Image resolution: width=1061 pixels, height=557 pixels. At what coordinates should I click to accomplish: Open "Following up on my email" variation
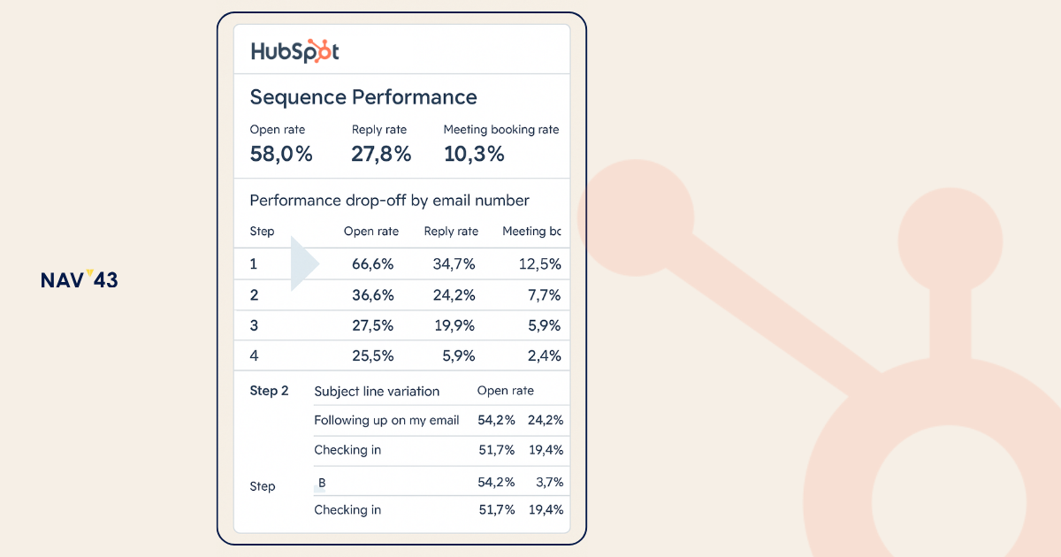pos(386,421)
